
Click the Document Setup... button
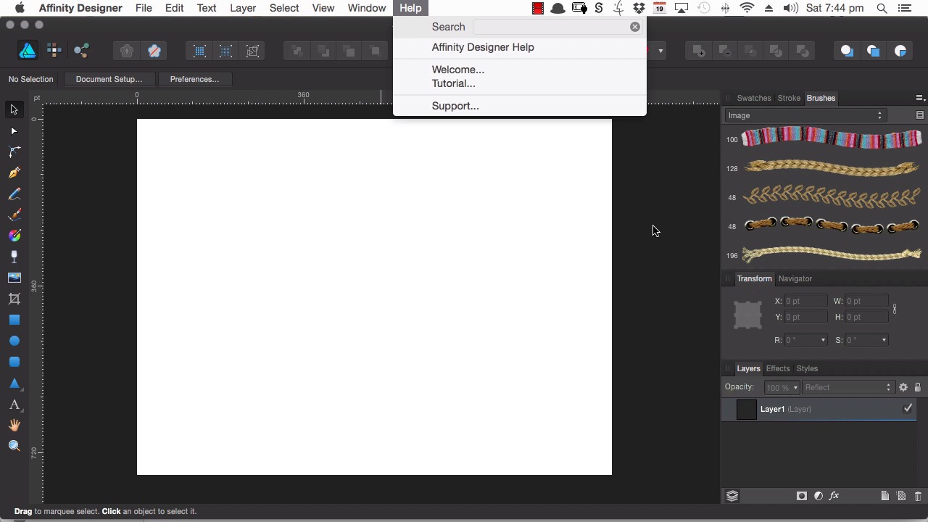109,79
